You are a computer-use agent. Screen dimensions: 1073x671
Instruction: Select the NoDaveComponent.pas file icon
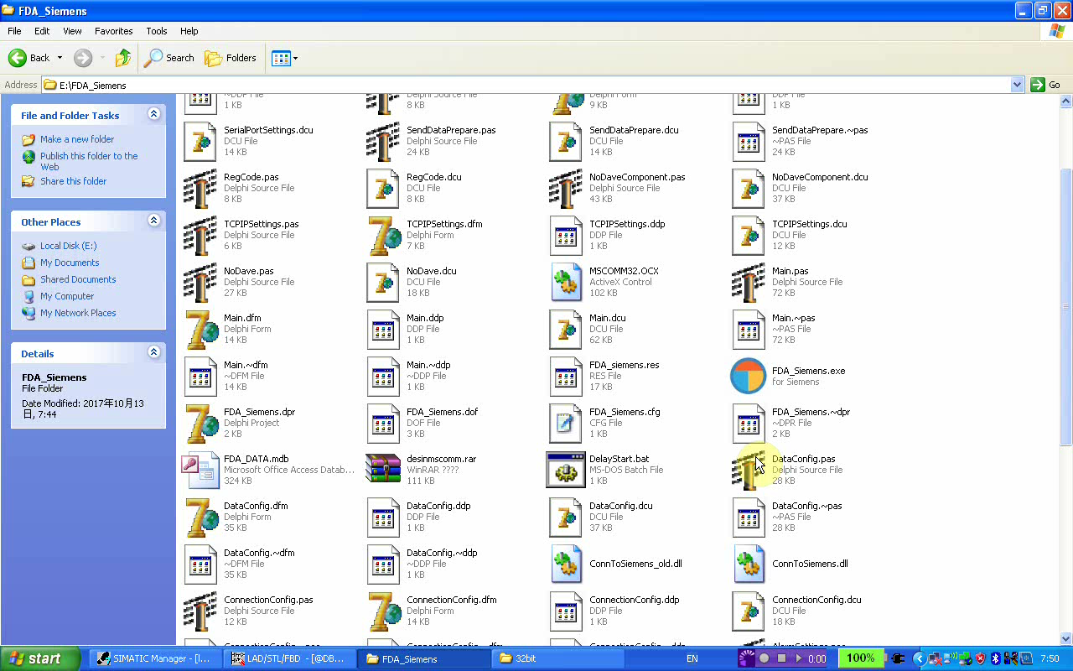[567, 188]
